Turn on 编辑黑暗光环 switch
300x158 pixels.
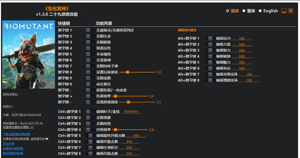[x=210, y=80]
